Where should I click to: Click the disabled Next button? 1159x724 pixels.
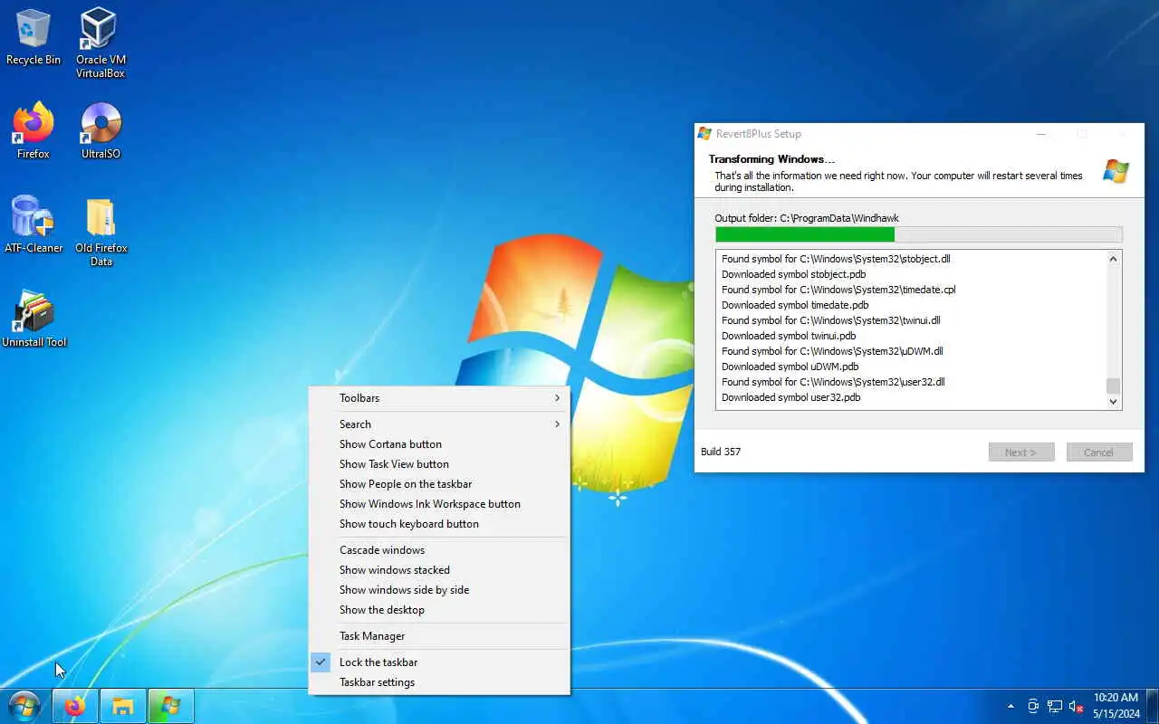click(x=1021, y=452)
